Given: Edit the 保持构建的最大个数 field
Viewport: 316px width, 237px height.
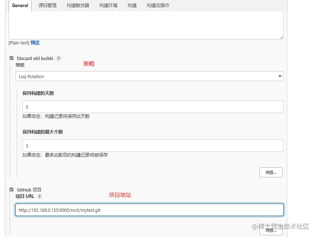Looking at the screenshot, I should point(153,146).
